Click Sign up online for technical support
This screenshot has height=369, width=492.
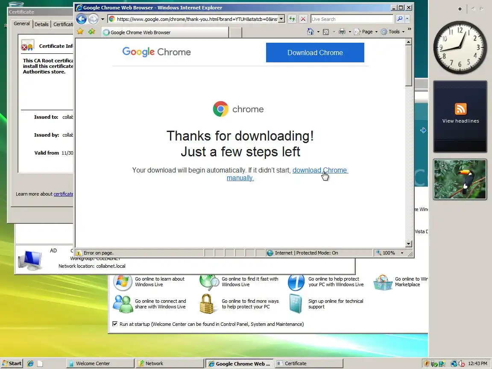[336, 304]
